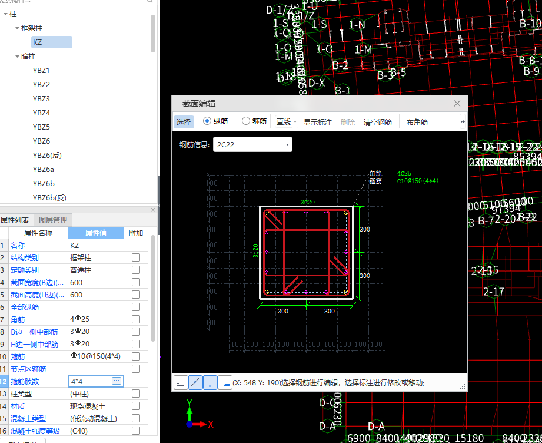Close the 截面编辑 dialog

(457, 104)
